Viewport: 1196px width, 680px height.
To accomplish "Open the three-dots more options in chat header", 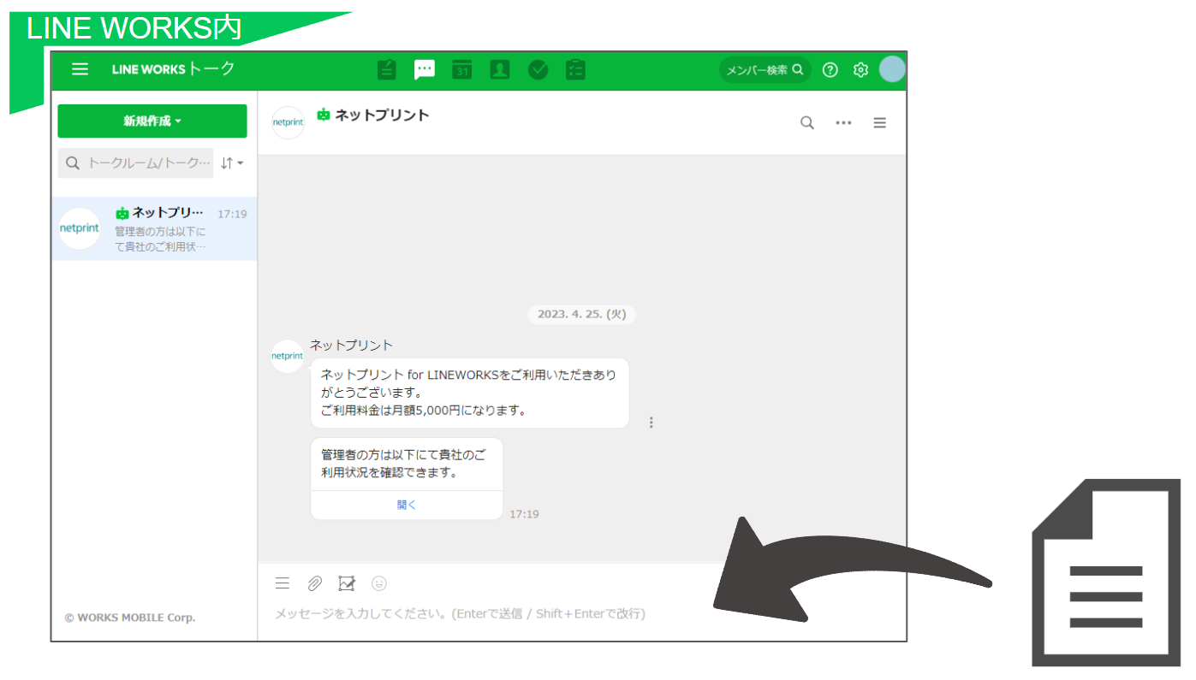I will pos(843,123).
